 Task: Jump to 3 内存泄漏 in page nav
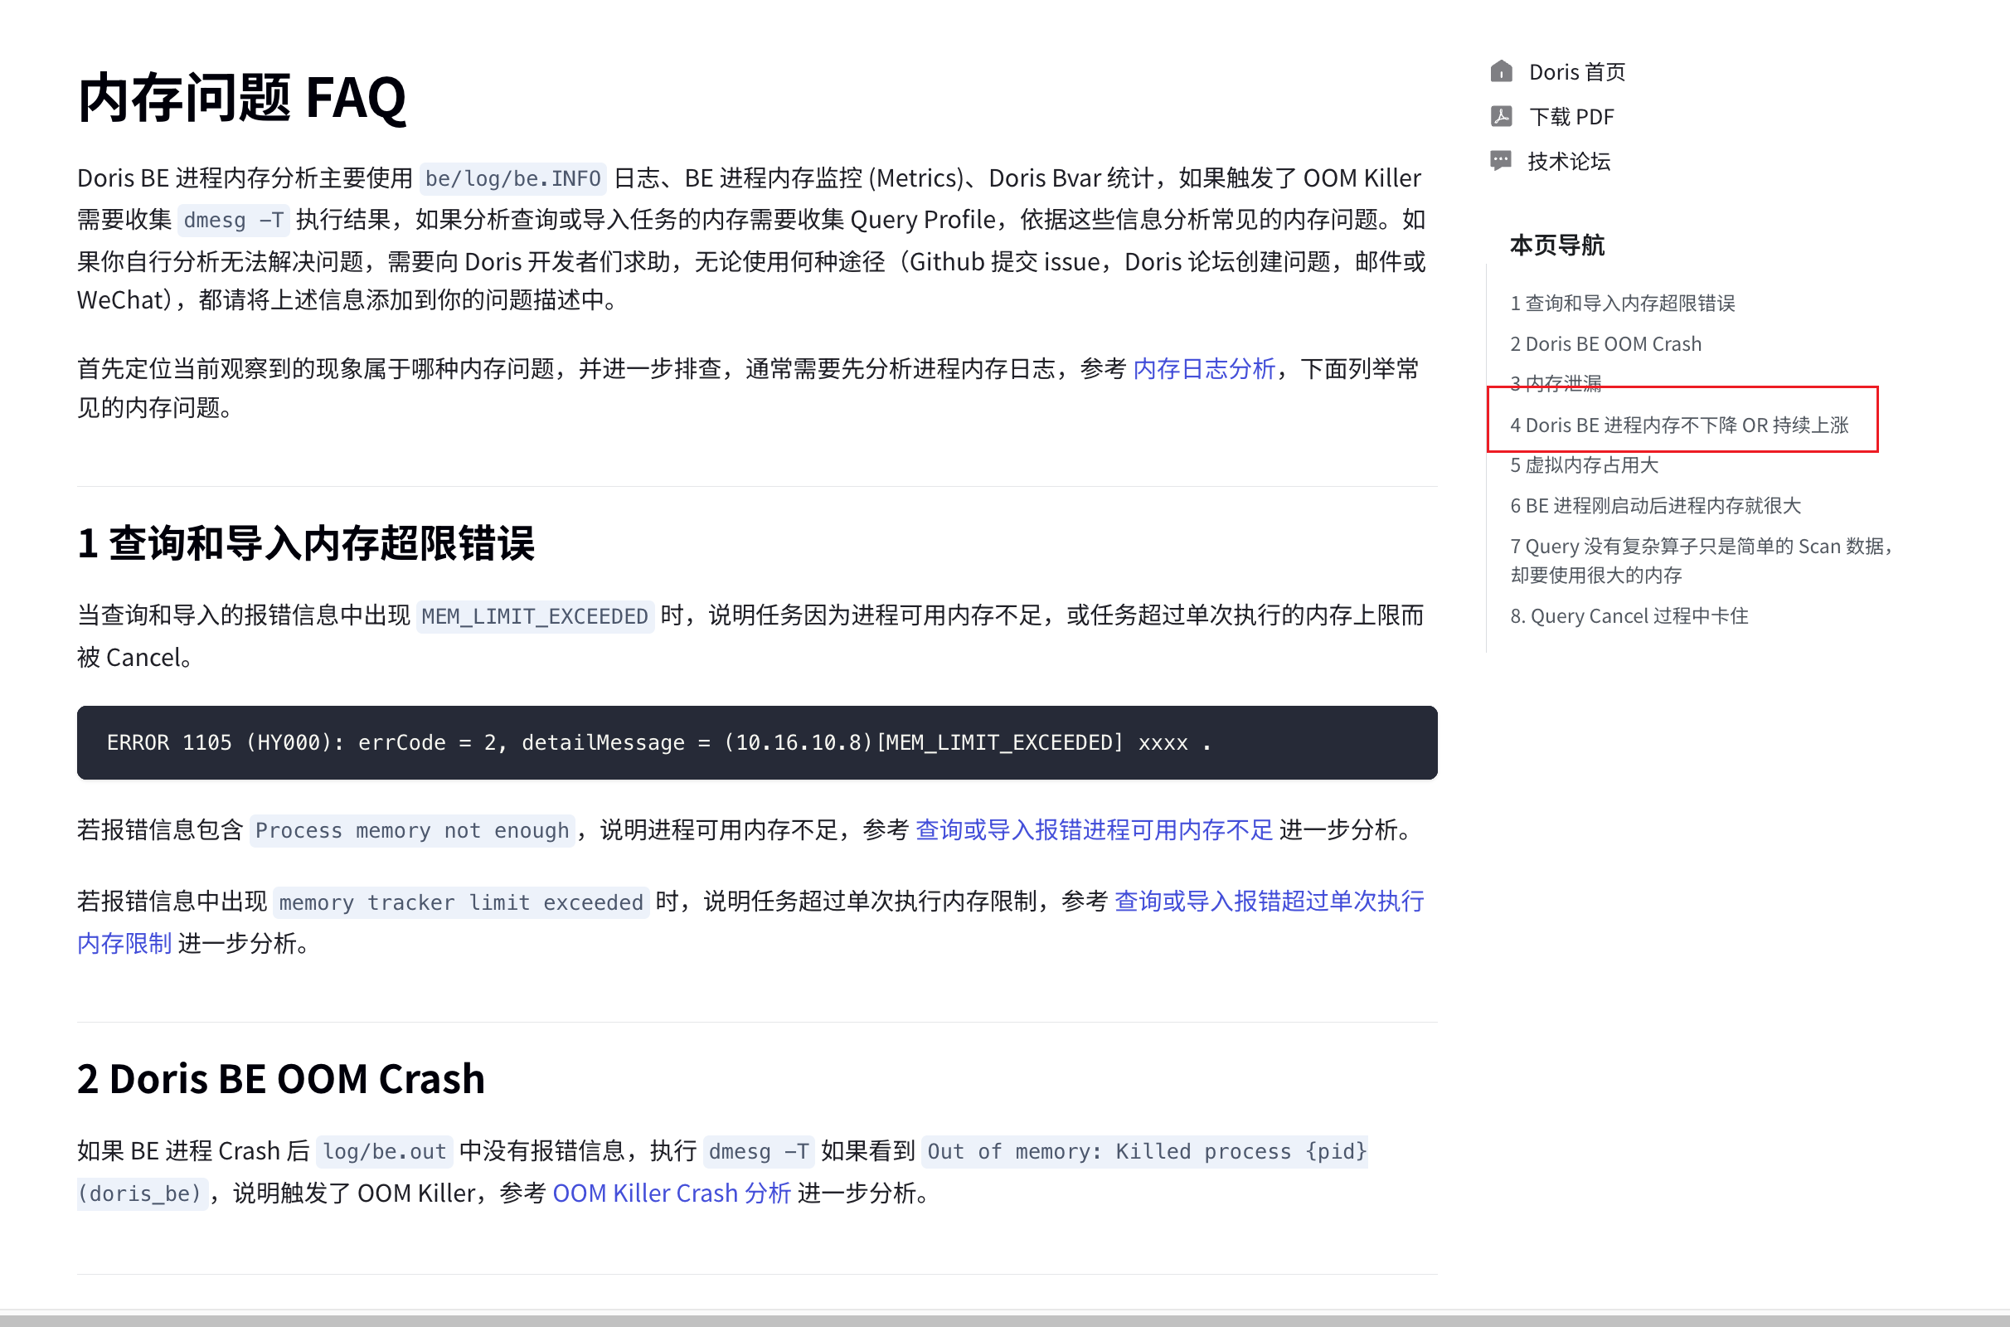1556,383
